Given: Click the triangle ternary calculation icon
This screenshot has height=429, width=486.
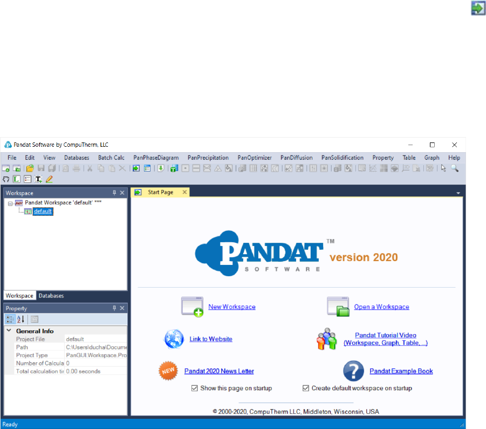Looking at the screenshot, I should tap(218, 168).
